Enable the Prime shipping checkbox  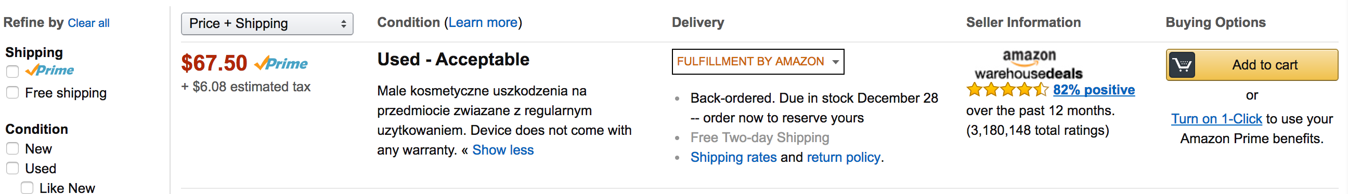point(12,71)
